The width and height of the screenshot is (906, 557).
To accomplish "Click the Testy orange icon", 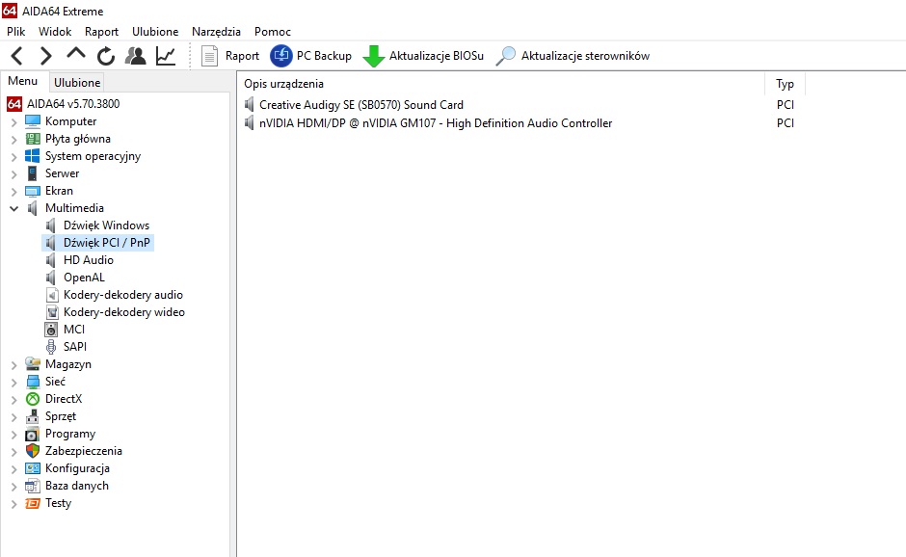I will pos(33,503).
